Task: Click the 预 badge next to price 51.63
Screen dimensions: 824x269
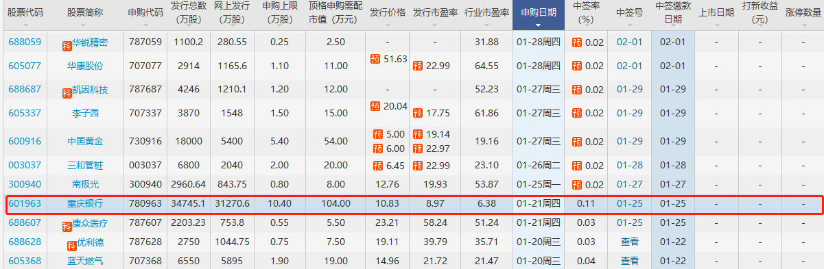Action: (375, 60)
